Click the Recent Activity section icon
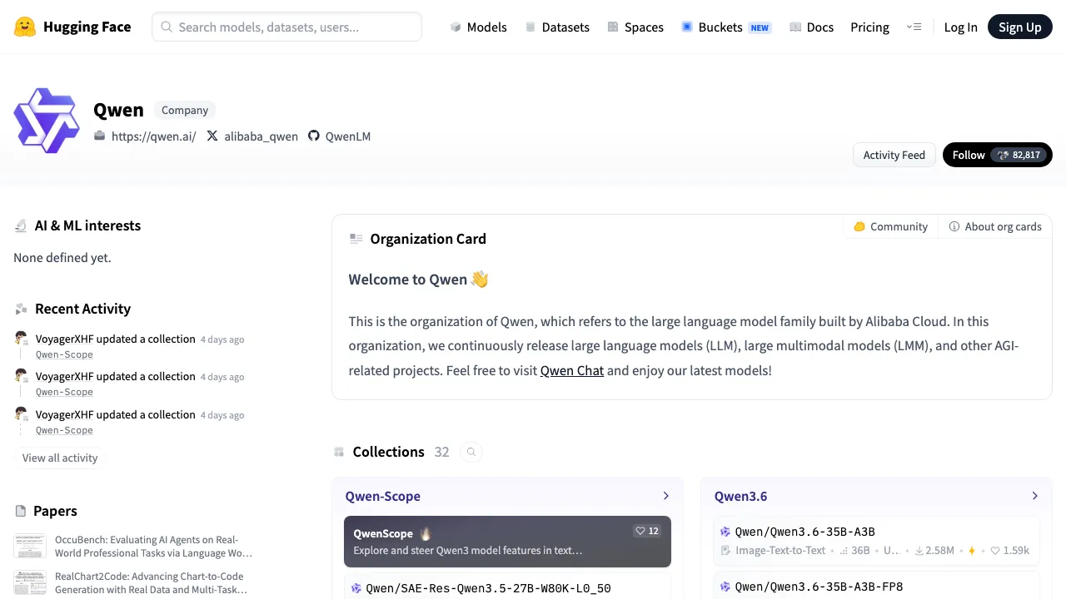Viewport: 1066px width, 599px height. [21, 309]
